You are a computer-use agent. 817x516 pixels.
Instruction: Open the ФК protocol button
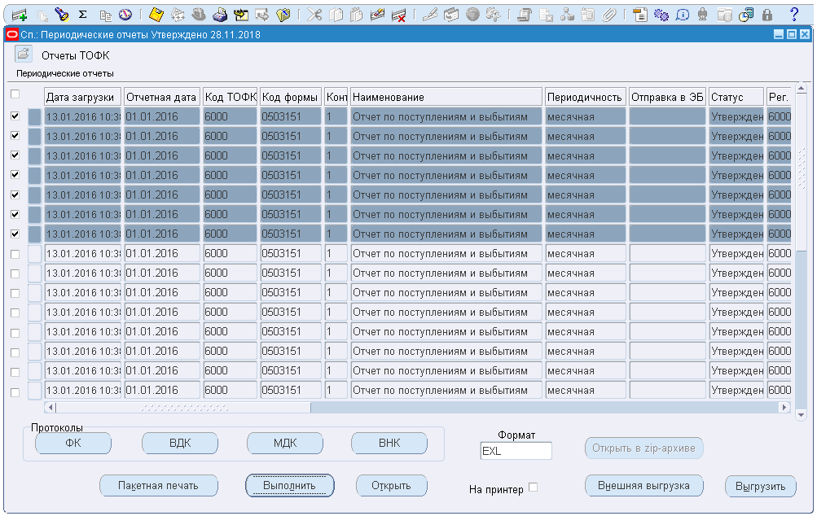[x=73, y=443]
